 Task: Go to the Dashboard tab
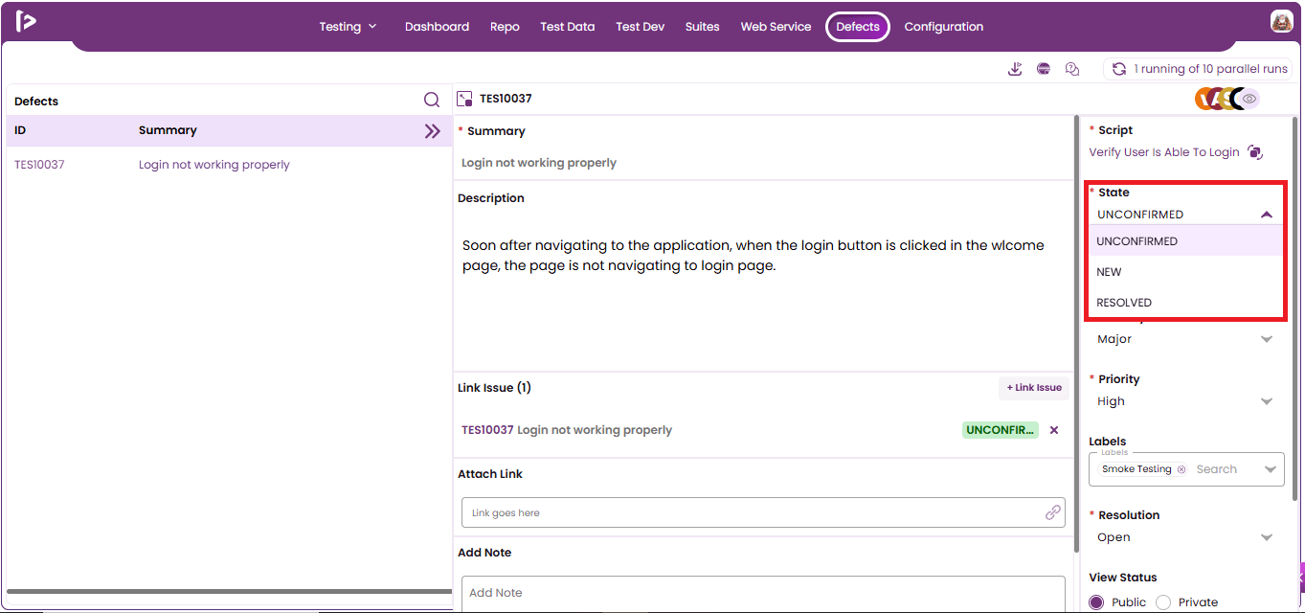[x=437, y=27]
